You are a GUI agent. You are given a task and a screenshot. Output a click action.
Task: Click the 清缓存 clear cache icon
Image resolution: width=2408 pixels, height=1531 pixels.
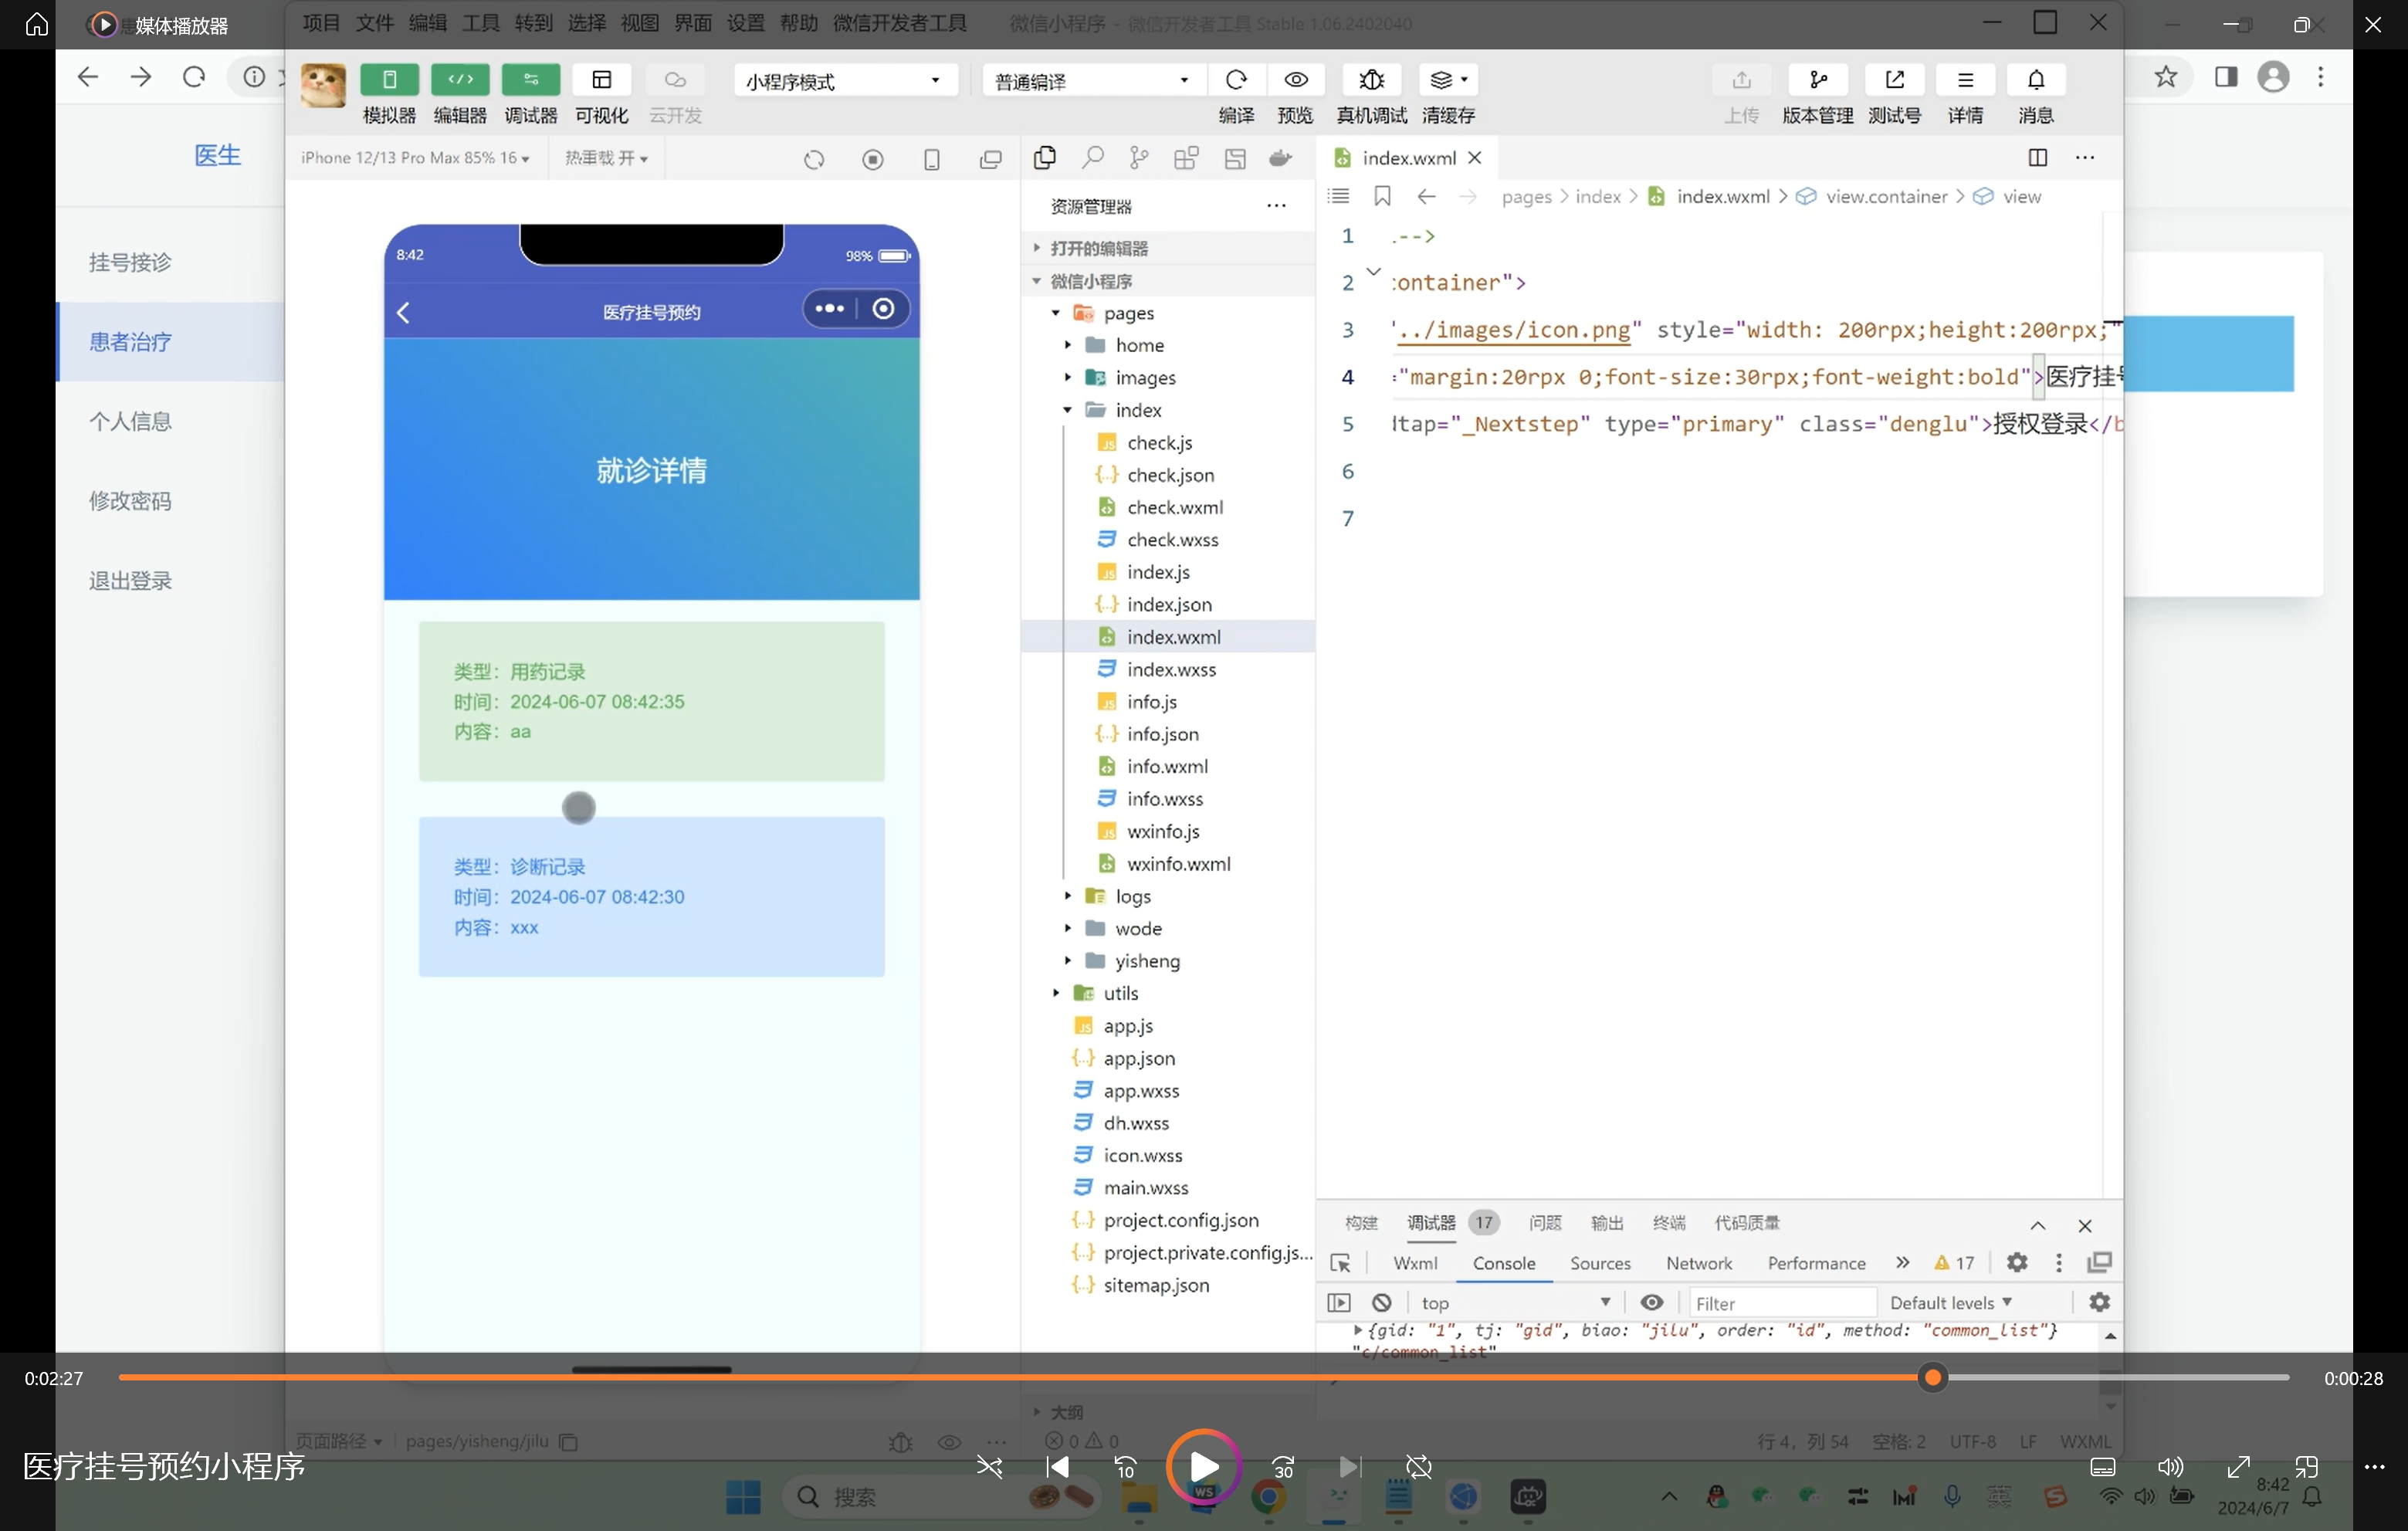coord(1448,80)
